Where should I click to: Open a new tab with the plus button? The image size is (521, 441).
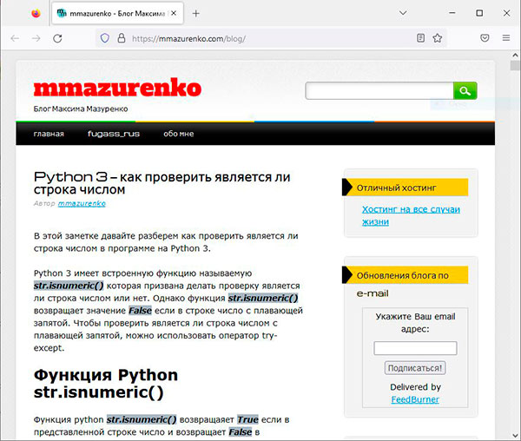pos(196,14)
